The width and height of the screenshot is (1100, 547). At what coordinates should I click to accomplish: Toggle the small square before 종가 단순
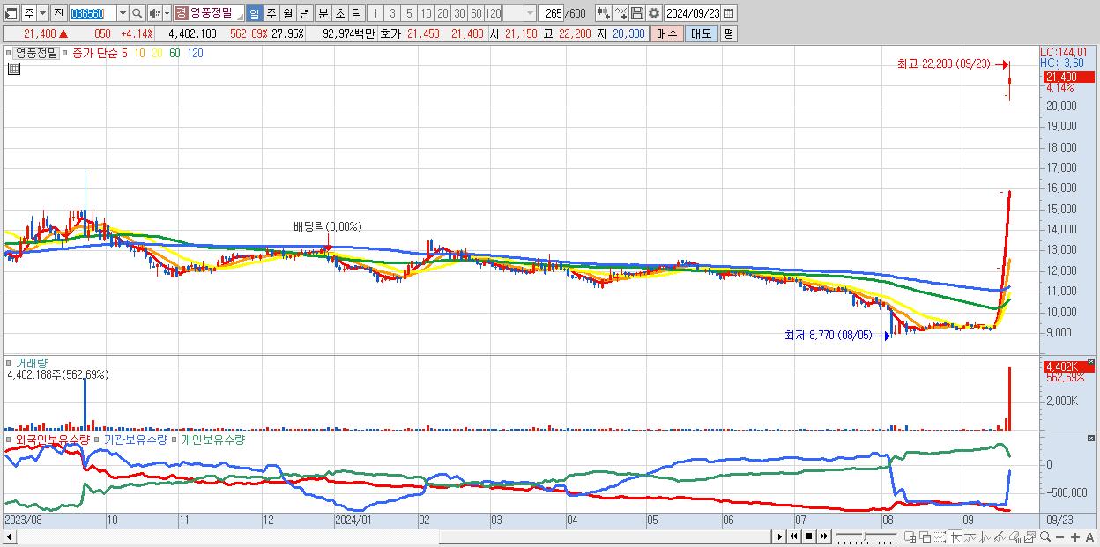coord(66,54)
